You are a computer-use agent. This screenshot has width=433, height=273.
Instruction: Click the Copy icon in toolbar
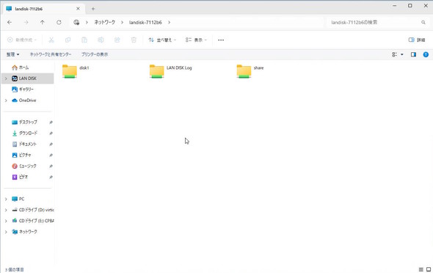68,40
